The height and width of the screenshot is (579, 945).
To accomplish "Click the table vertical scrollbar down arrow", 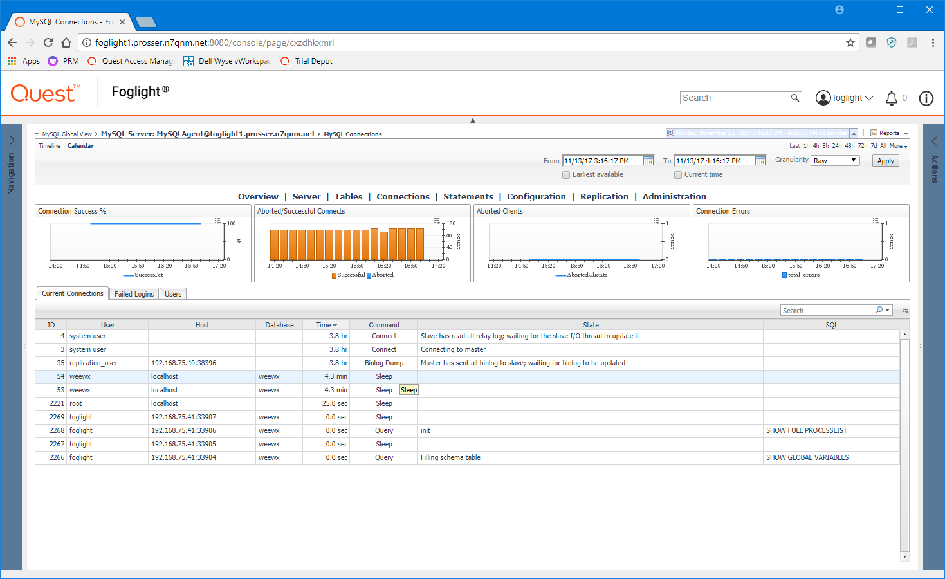I will (904, 556).
